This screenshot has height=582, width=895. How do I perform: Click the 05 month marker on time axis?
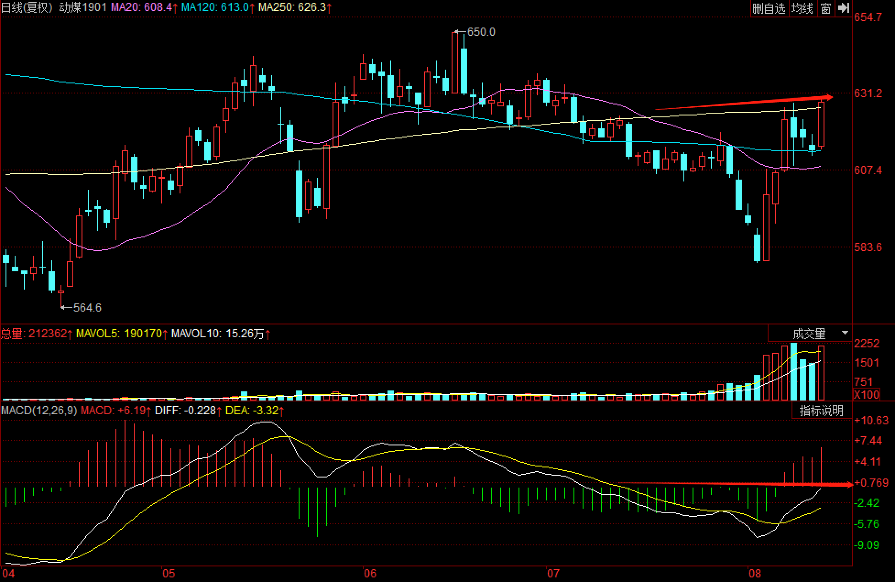click(x=169, y=574)
